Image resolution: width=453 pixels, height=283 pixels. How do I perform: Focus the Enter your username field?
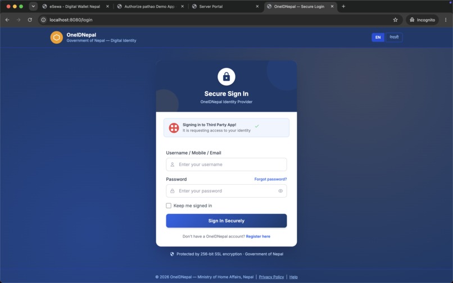point(226,165)
